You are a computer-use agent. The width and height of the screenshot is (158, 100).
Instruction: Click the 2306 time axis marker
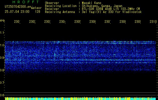click(92, 22)
